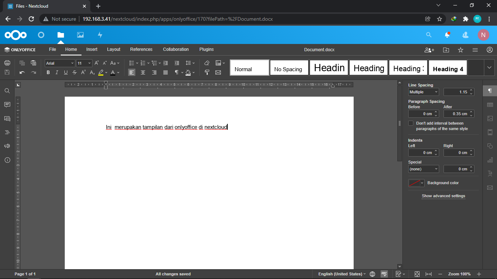Select English (United States) document language
Screen dimensions: 497x279
point(342,274)
